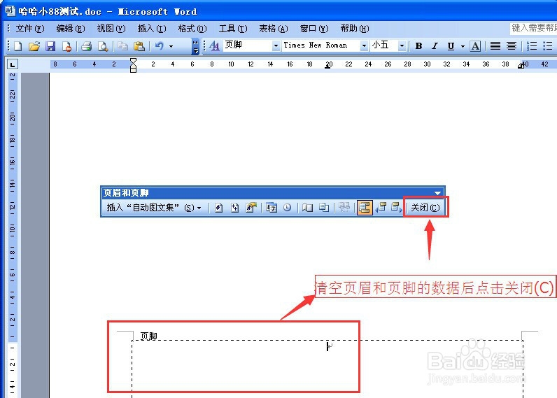Open Header and Footer toolbar options arrow

(x=437, y=193)
